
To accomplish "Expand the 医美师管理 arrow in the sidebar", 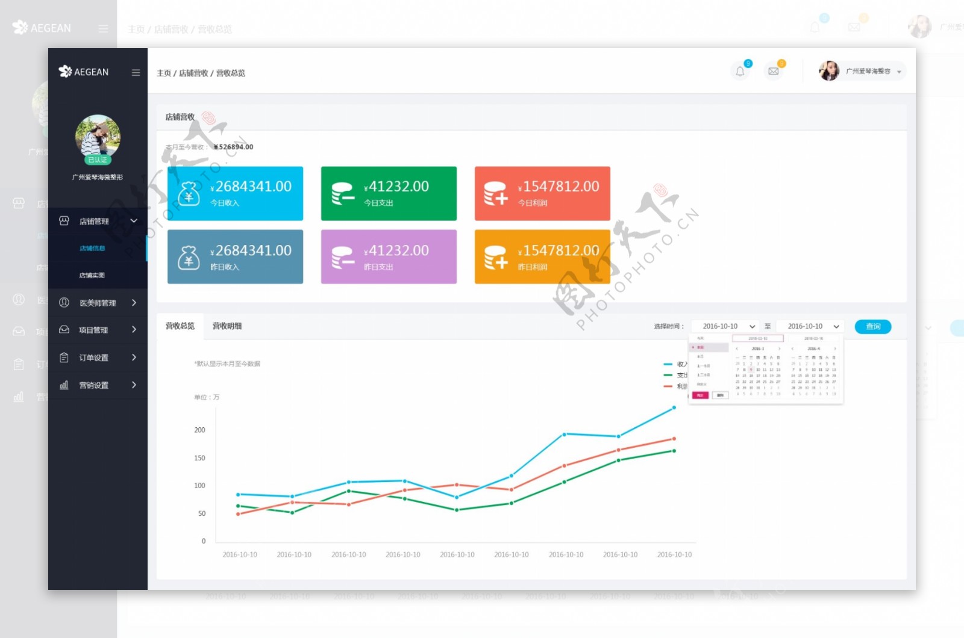I will (x=134, y=302).
